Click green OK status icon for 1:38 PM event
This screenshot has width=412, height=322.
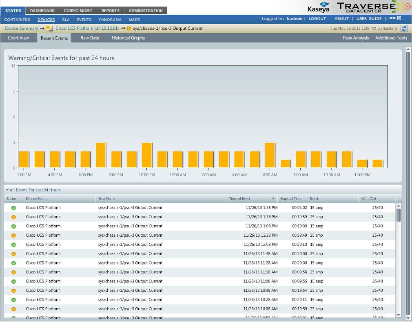[x=13, y=208]
